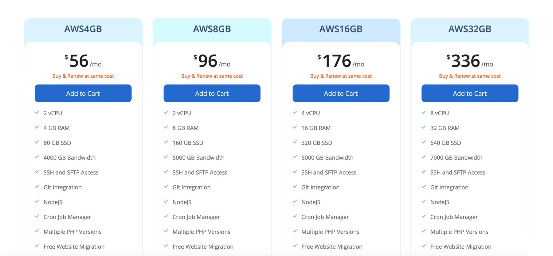The width and height of the screenshot is (553, 256).
Task: Click the checkmark beside SSH and SFTP Access on AWS8GB
Action: click(x=165, y=172)
